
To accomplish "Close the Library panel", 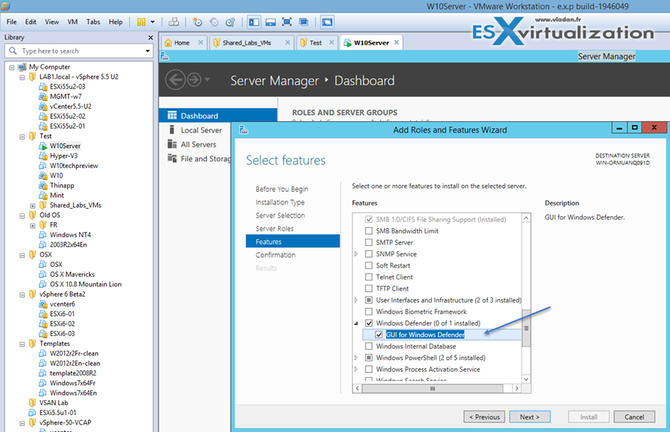I will (x=150, y=38).
